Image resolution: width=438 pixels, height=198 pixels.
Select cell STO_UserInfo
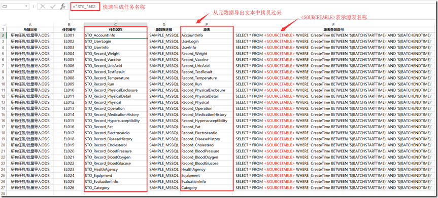(116, 48)
